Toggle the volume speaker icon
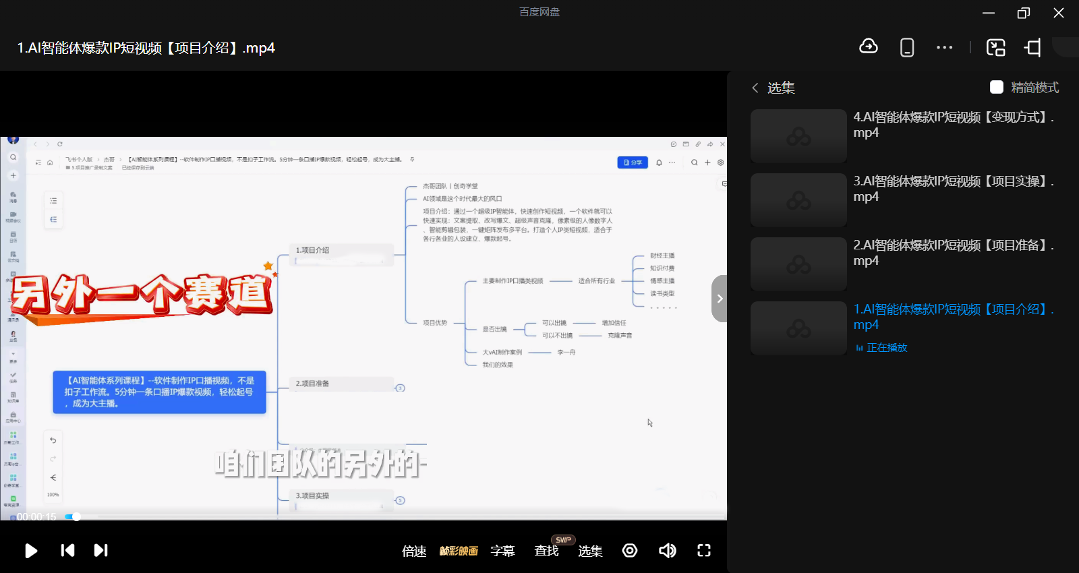1079x573 pixels. [x=667, y=551]
